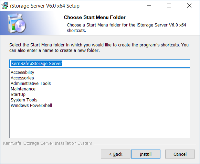Select the Accessories folder
Screen dimensions: 200x164
click(22, 78)
